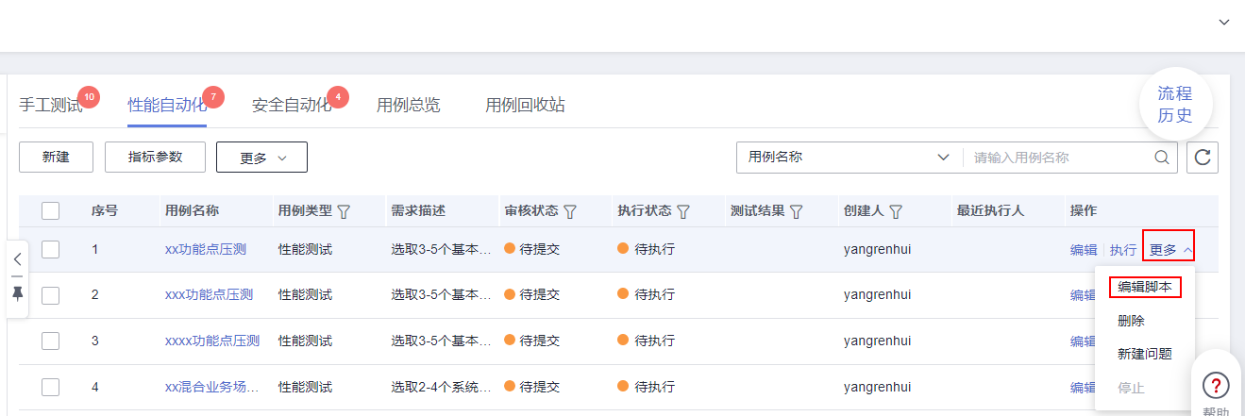
Task: Tick the select-all checkbox in the header
Action: (51, 211)
